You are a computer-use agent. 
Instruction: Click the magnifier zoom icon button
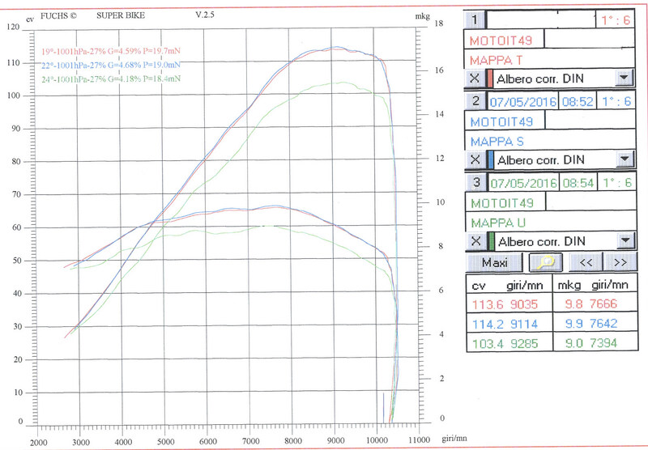point(543,262)
